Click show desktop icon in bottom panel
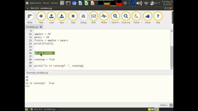198x111 pixels. 27,109
